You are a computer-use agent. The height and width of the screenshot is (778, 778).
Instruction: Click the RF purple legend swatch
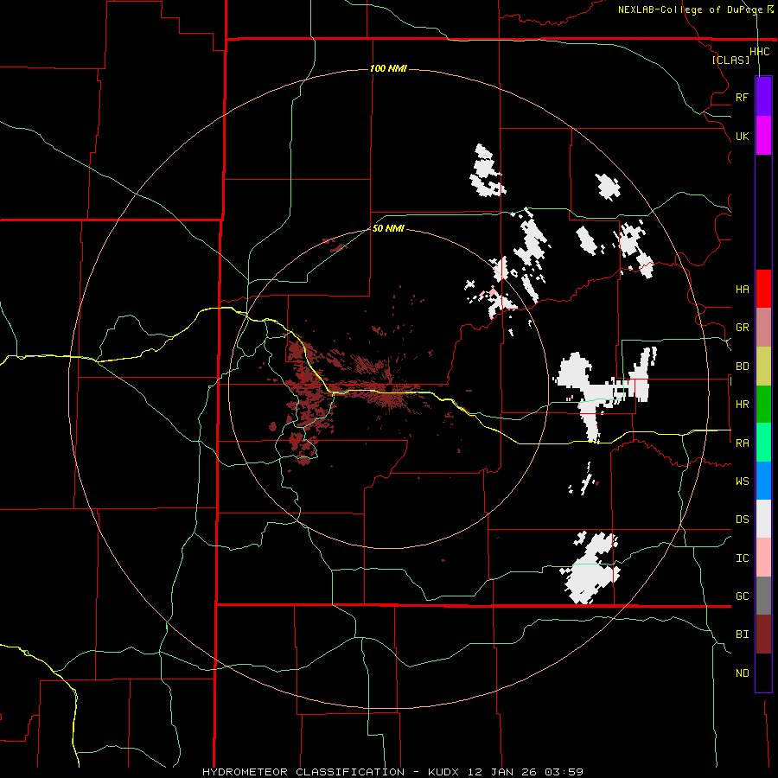[x=763, y=97]
